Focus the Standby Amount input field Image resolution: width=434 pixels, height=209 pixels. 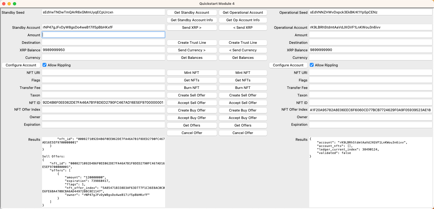coord(103,35)
